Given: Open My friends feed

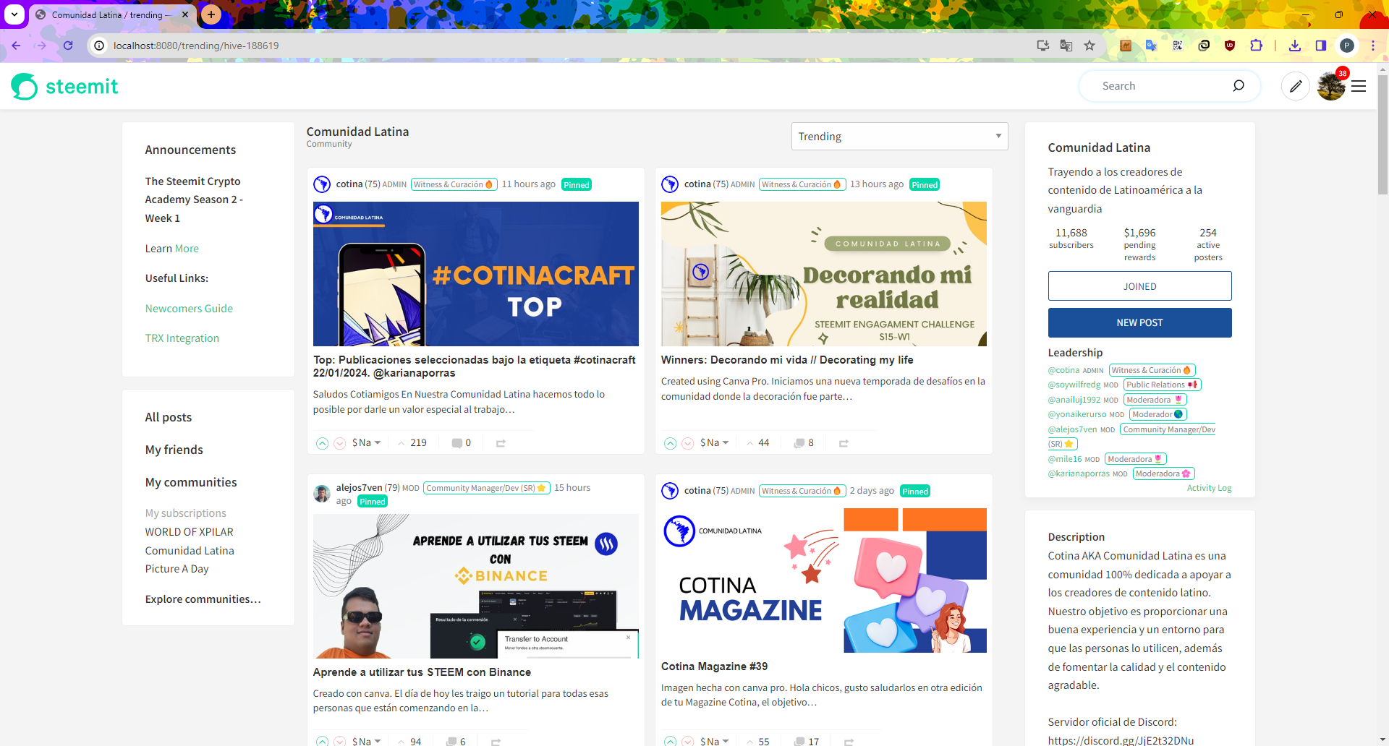Looking at the screenshot, I should pyautogui.click(x=174, y=450).
